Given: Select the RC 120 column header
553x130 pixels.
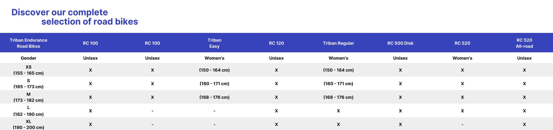Looking at the screenshot, I should click(x=276, y=43).
